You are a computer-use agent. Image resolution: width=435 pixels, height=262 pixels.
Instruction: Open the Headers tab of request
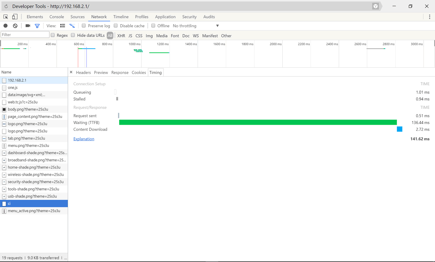click(x=83, y=72)
